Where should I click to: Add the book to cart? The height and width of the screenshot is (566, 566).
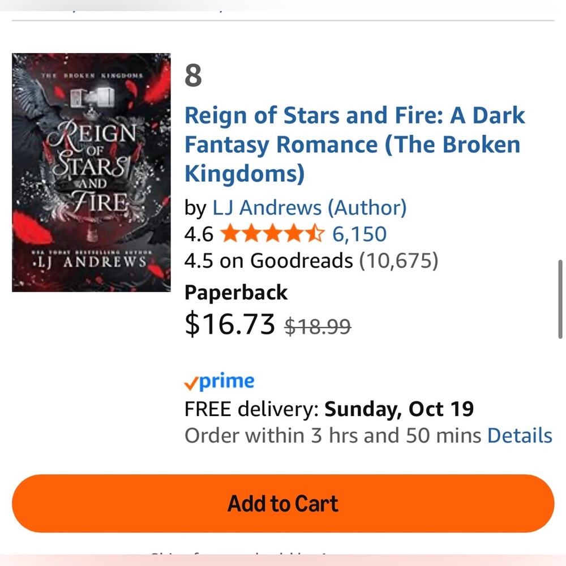[x=283, y=503]
